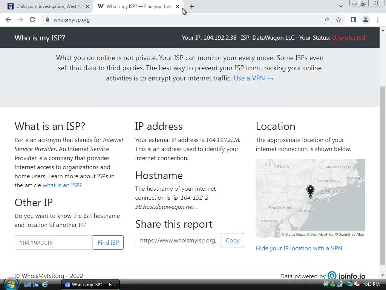This screenshot has height=290, width=386.
Task: Click the ISP: DataWagon LLC header text
Action: 268,38
